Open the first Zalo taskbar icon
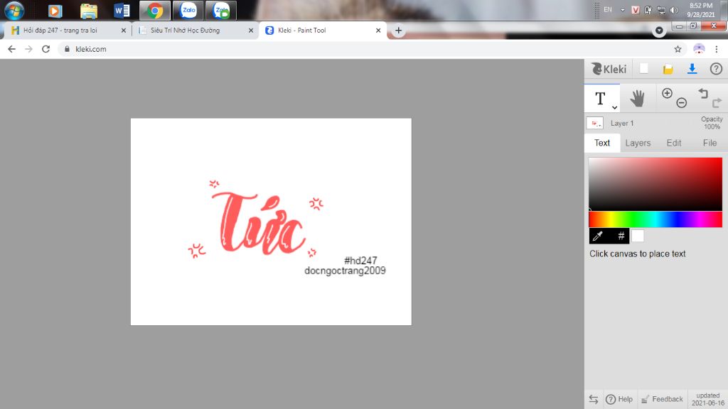Screen dimensions: 728x409 (x=188, y=10)
